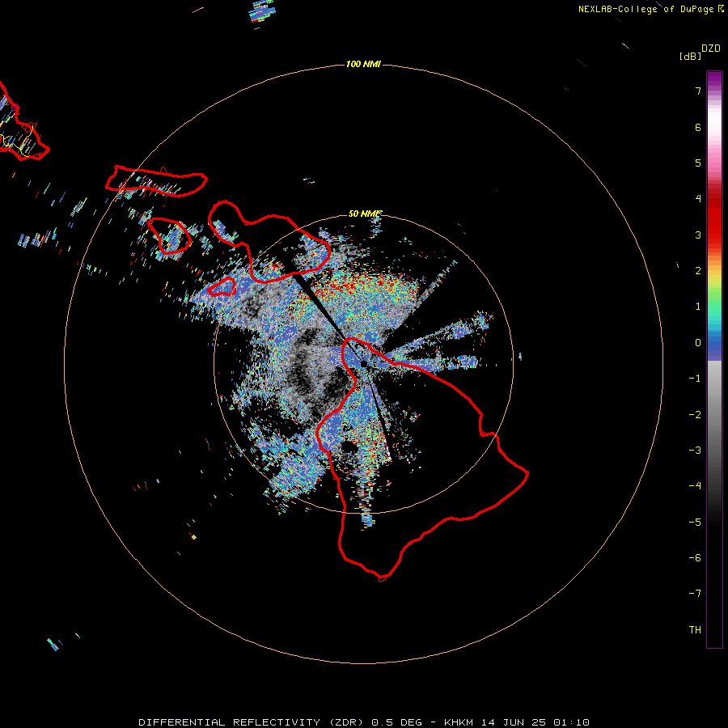Click the ZDR color scale bar
Viewport: 728px width, 728px height.
(x=714, y=359)
